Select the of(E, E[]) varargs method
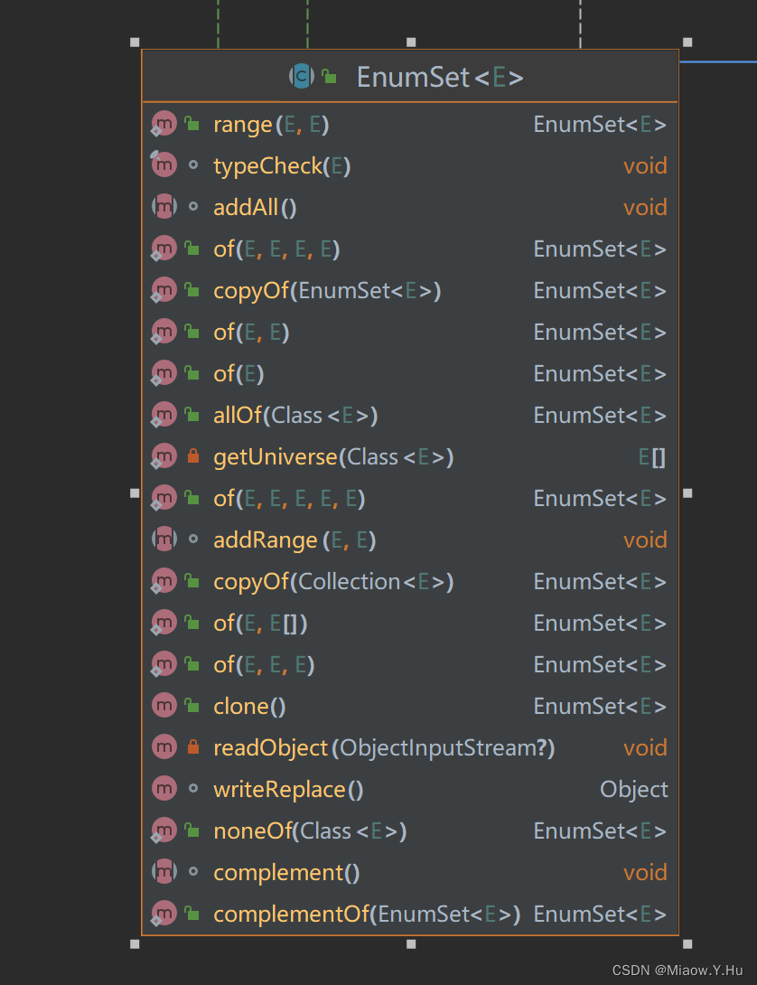 tap(260, 624)
